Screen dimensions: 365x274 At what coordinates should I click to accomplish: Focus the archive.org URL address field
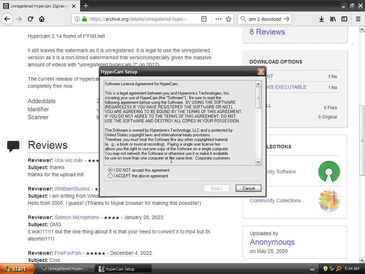(139, 19)
